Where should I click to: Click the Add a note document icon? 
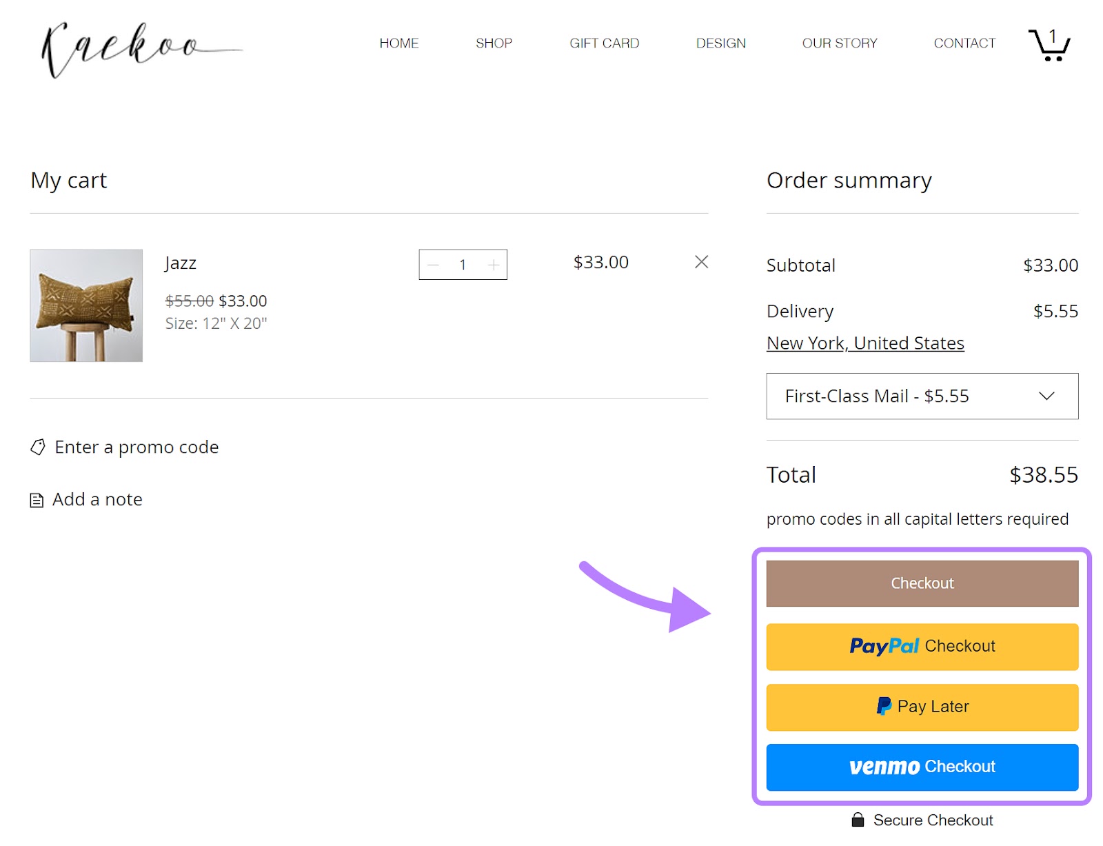coord(37,500)
